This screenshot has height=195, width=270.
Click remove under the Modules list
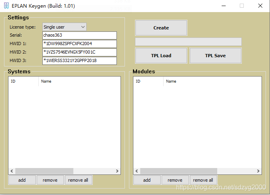tap(175, 180)
